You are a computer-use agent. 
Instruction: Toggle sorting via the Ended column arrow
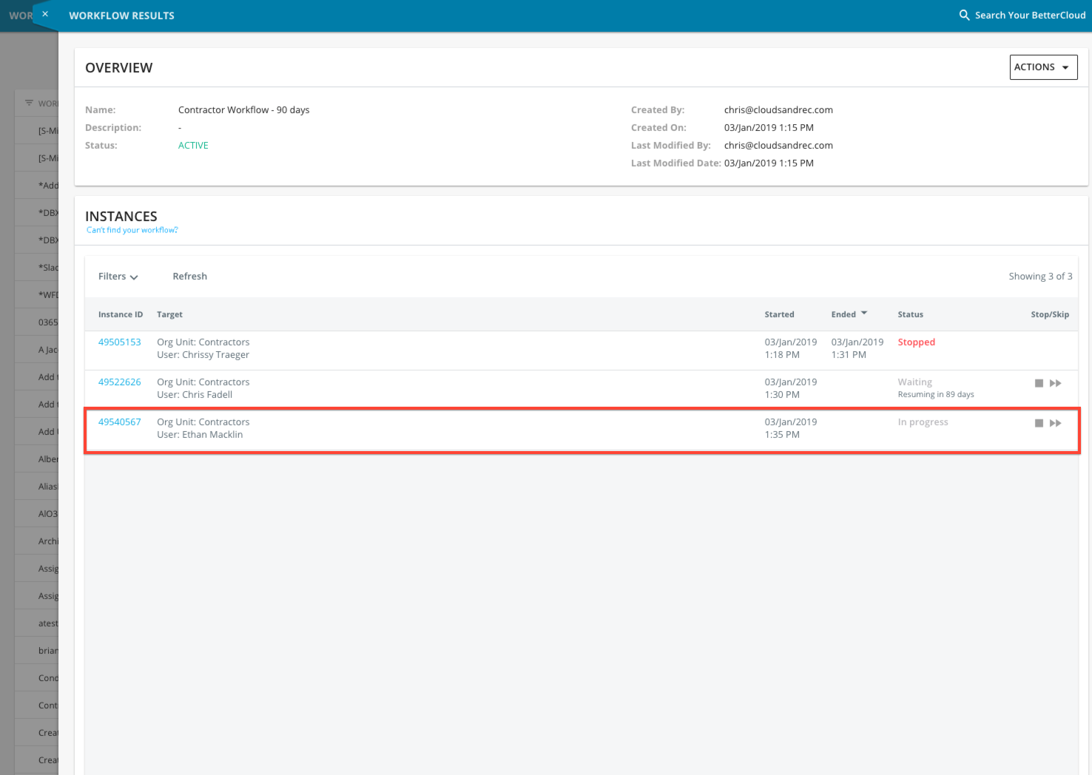(863, 312)
